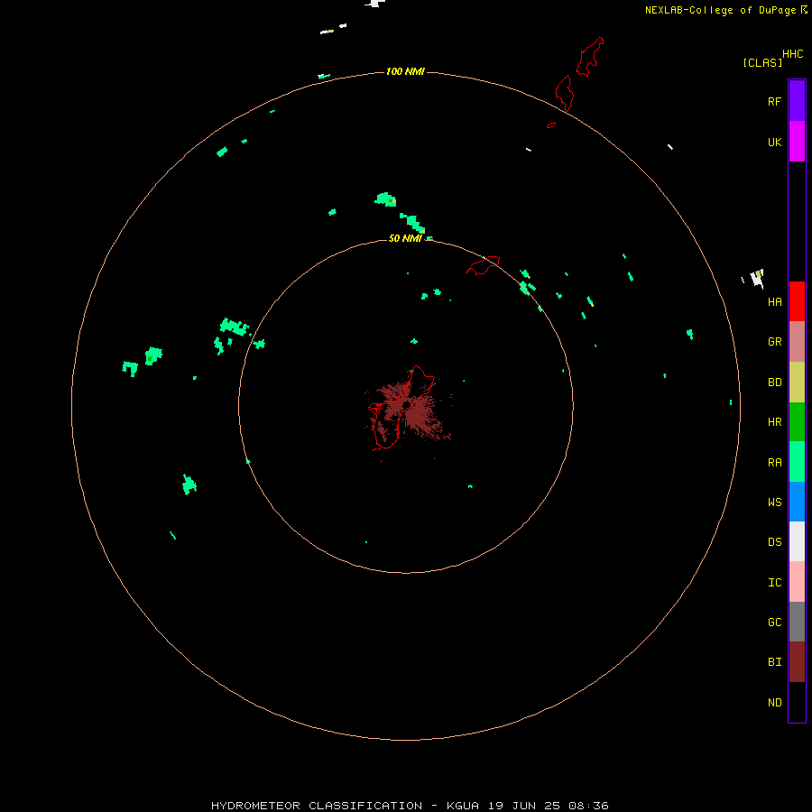The width and height of the screenshot is (812, 812).
Task: Click the GR legend label
Action: point(774,341)
